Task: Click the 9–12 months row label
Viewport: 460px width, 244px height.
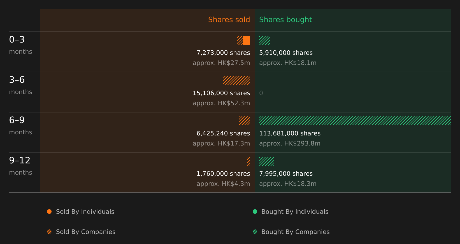Action: click(x=20, y=166)
